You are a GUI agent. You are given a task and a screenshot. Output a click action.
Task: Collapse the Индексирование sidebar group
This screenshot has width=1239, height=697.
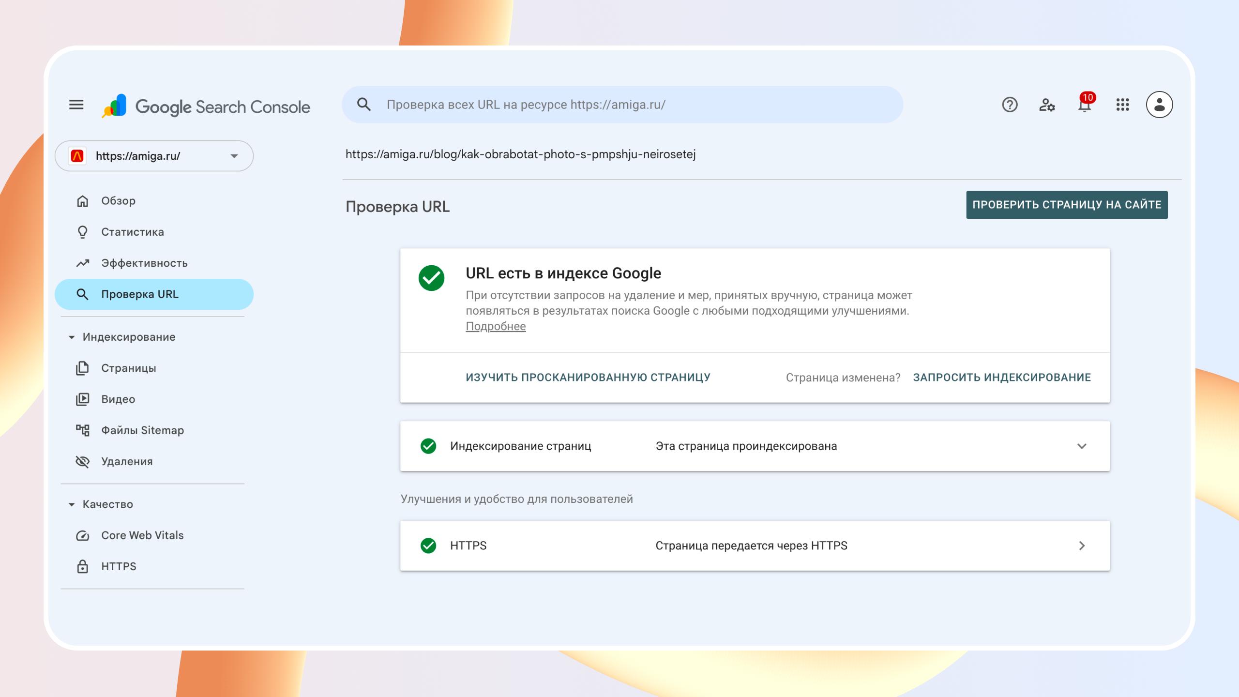pos(72,337)
